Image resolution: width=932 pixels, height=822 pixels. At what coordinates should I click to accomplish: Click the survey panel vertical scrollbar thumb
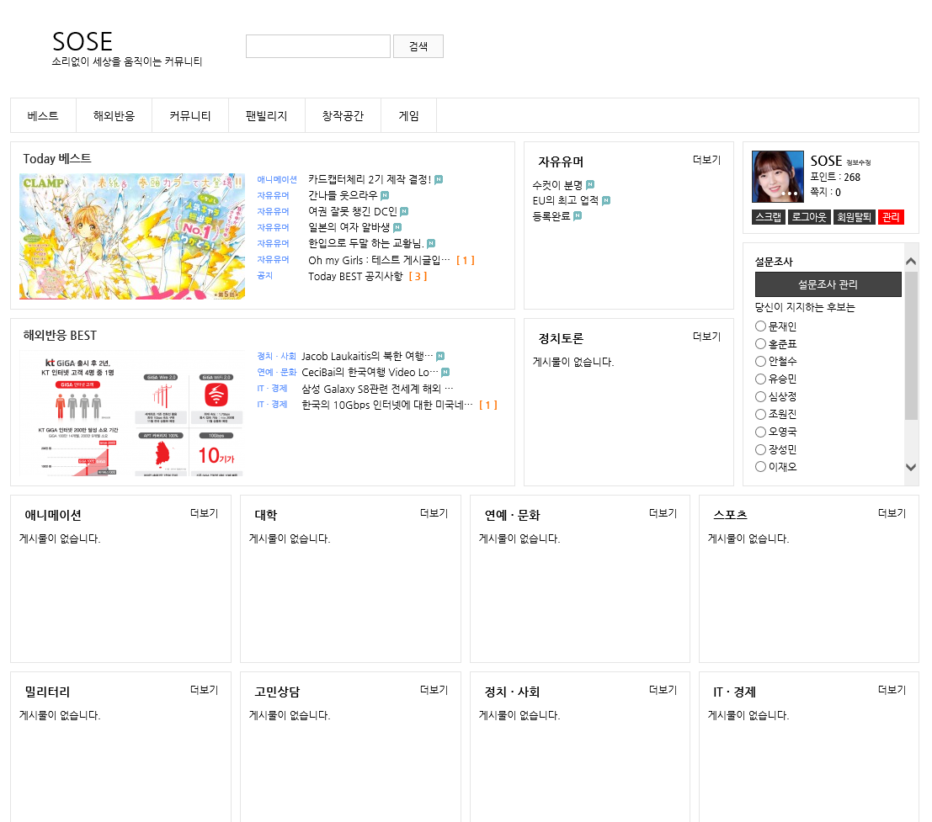point(911,345)
